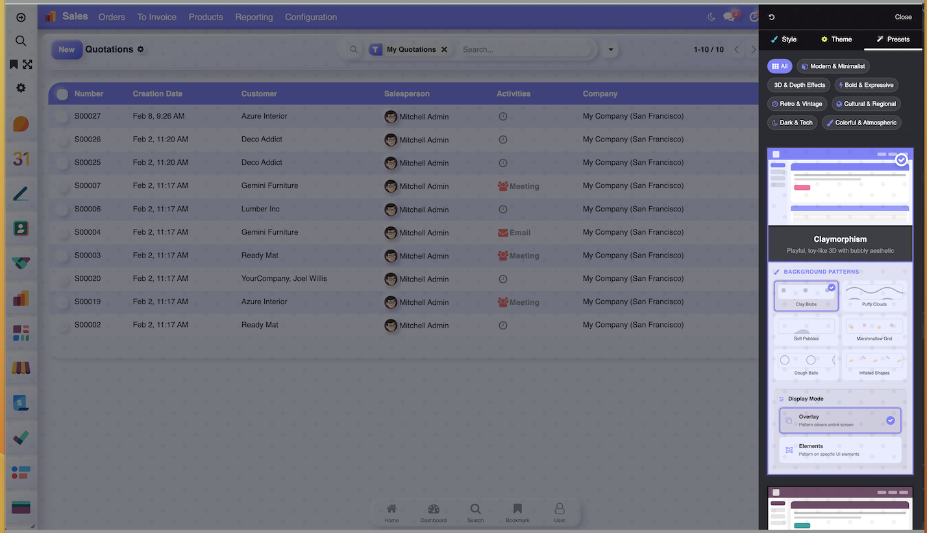Select the checkbox for quotation S00027
Viewport: 927px width, 533px height.
tap(62, 117)
